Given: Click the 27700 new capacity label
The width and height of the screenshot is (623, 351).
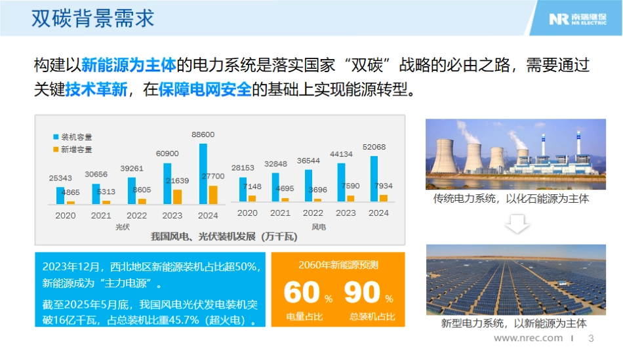Looking at the screenshot, I should pos(213,176).
